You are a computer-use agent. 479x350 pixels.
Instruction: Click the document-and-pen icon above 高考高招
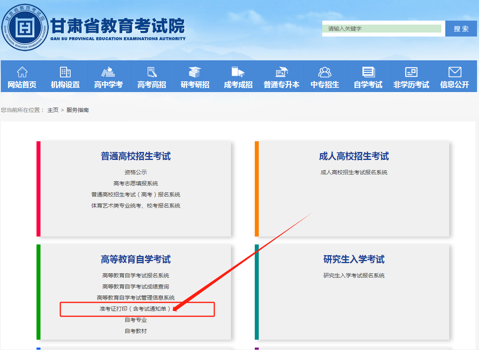[152, 72]
